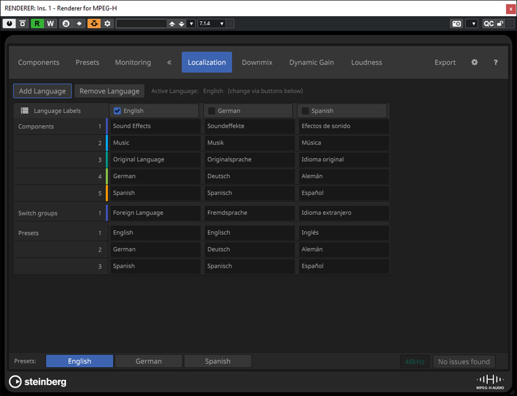
Task: Check the Spanish language checkbox
Action: (x=305, y=111)
